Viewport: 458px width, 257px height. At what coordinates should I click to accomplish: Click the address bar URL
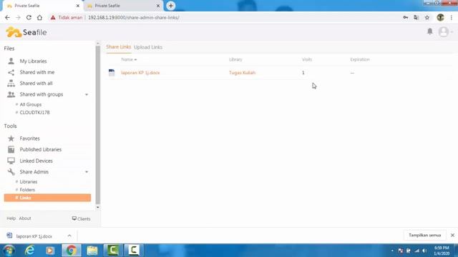click(x=134, y=17)
